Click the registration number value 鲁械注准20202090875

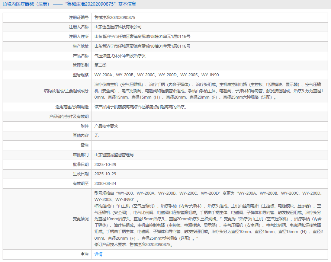[x=115, y=17]
